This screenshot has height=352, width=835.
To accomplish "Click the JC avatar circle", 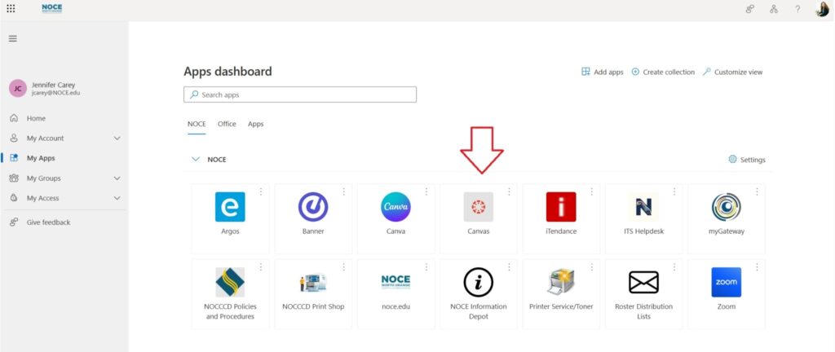I will pyautogui.click(x=18, y=88).
